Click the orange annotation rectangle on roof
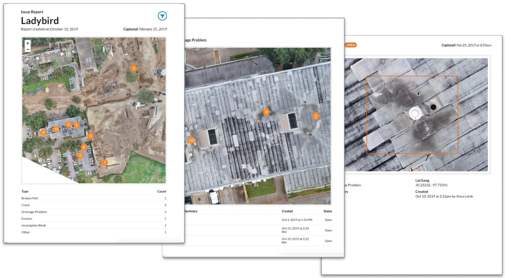The image size is (505, 278). tap(412, 77)
